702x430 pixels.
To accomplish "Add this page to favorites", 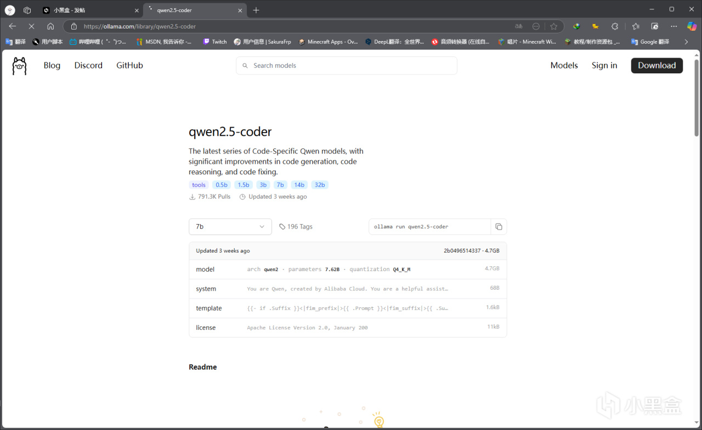I will coord(554,26).
